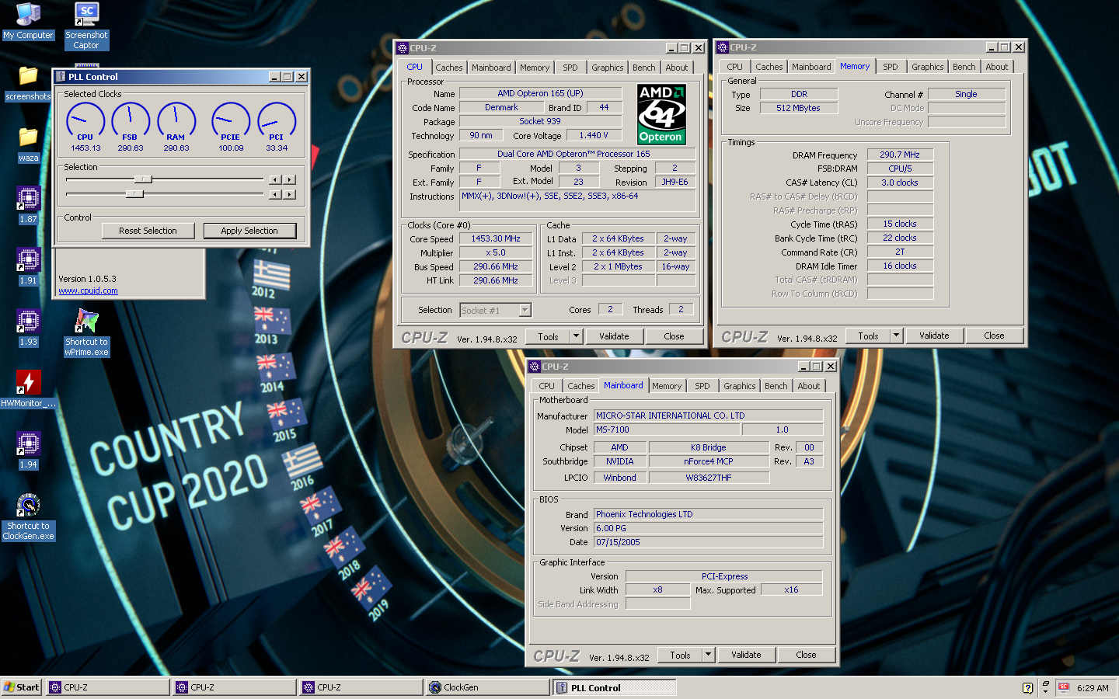This screenshot has height=699, width=1119.
Task: Click the 3.0 clocks CAS Latency value
Action: coord(900,183)
